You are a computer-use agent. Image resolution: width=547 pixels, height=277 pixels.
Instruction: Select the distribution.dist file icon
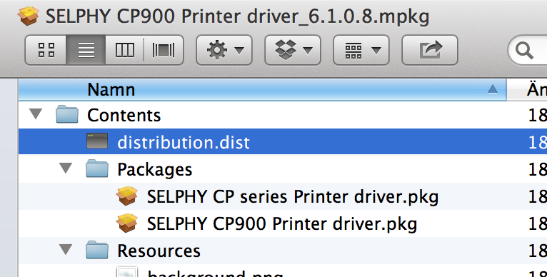point(97,141)
